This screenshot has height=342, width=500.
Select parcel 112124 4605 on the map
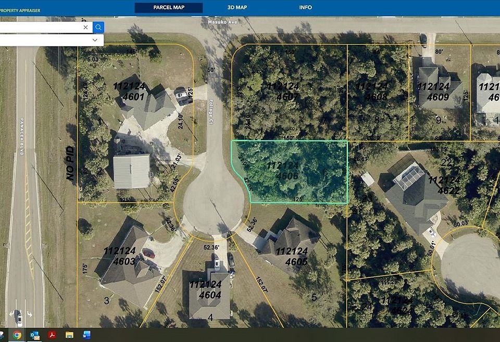click(292, 256)
